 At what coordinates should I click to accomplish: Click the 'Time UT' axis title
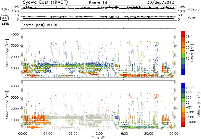click(98, 137)
